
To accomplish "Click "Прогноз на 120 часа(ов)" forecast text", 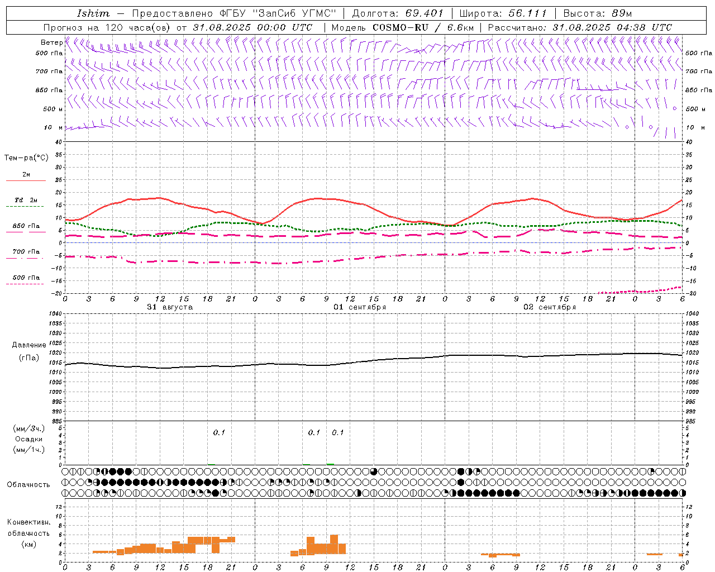I will pyautogui.click(x=108, y=27).
